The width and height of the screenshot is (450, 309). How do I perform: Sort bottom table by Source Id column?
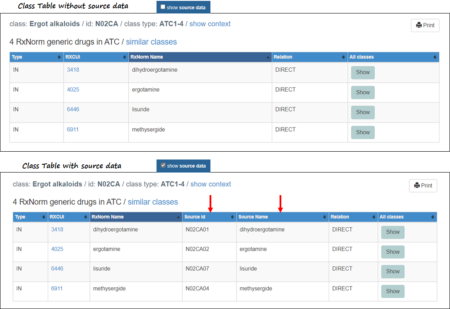pyautogui.click(x=209, y=217)
